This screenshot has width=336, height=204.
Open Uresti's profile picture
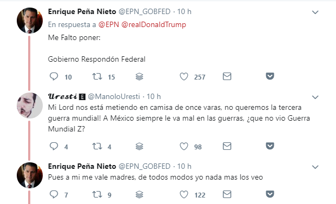30,106
